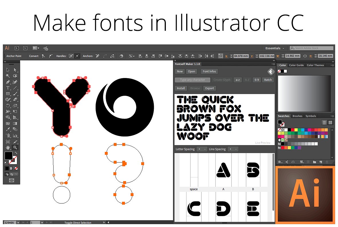Switch to the Color Guide tab
Screen dimensions: 338x227
(x=296, y=65)
